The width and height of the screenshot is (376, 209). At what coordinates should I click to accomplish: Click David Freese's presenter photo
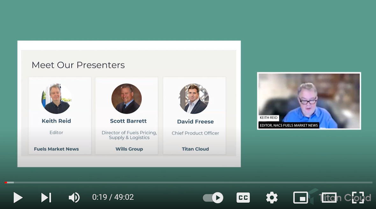click(x=194, y=98)
